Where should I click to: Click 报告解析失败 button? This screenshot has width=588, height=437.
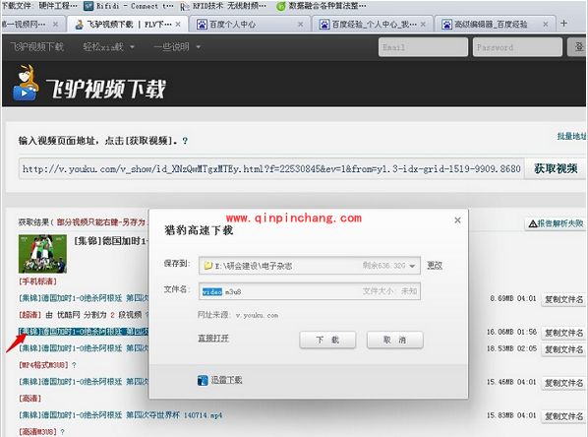click(556, 223)
